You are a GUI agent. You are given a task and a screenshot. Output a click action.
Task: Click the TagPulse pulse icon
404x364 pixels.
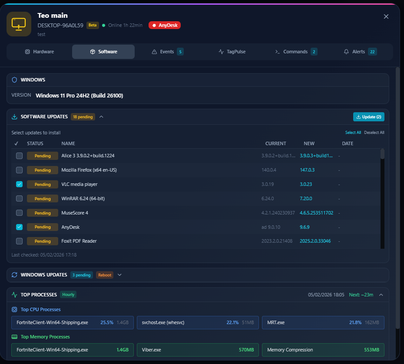pos(222,51)
